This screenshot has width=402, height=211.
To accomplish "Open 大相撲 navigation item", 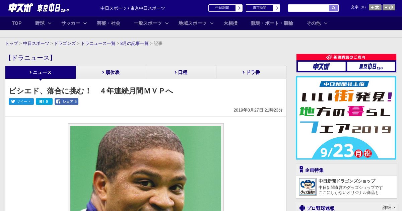I will (230, 23).
